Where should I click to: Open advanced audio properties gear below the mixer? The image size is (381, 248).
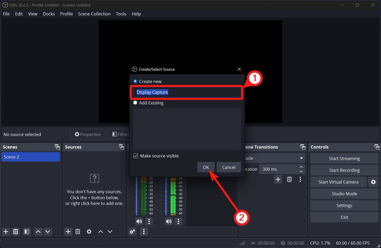click(x=132, y=231)
